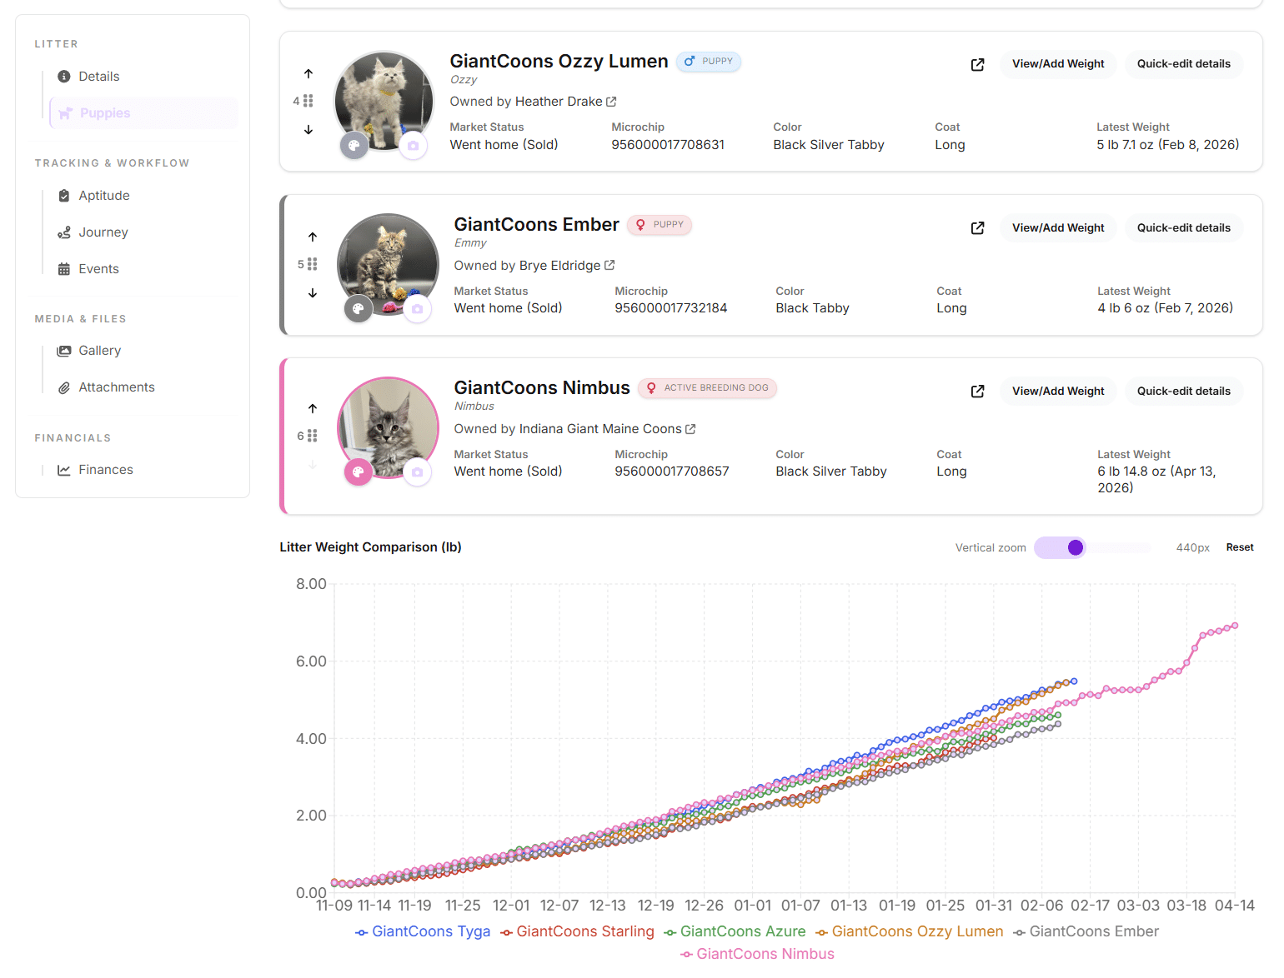Open the Journey workflow section
The width and height of the screenshot is (1284, 978).
(103, 232)
